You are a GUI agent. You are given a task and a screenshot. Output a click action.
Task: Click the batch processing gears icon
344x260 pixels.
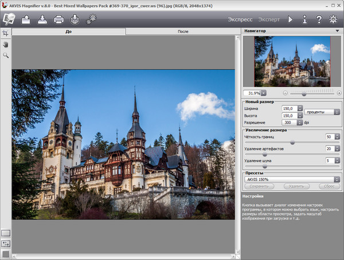(x=91, y=19)
